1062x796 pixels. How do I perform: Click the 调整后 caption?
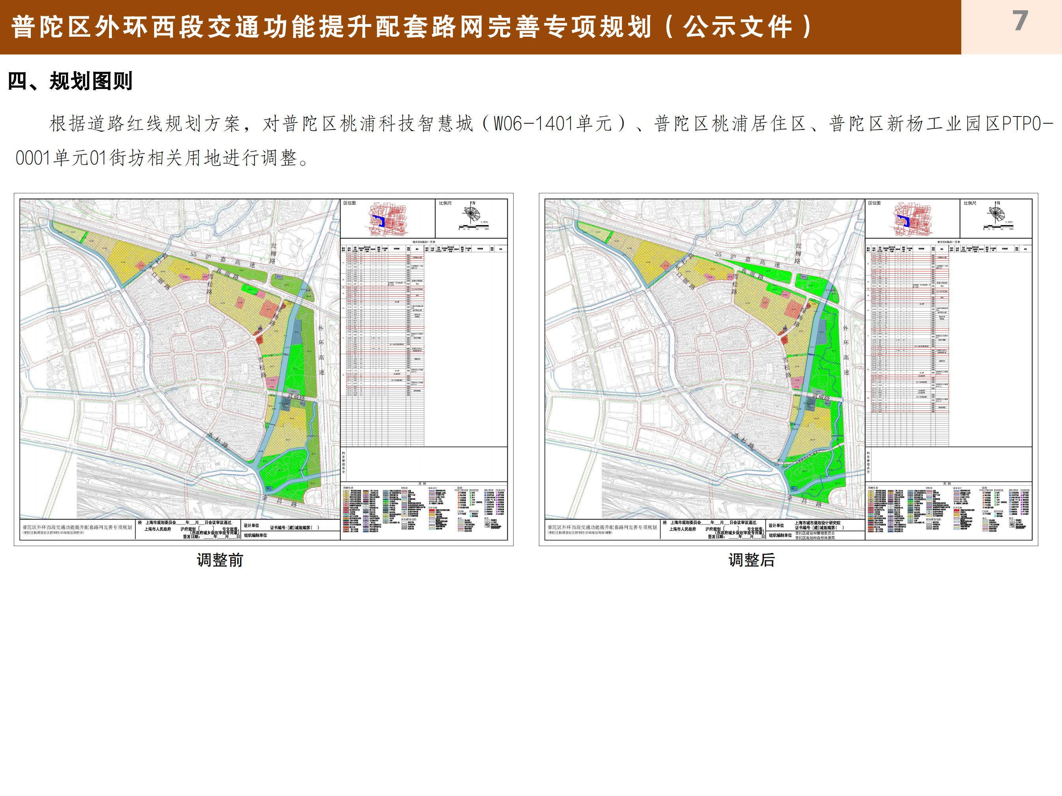tap(751, 560)
